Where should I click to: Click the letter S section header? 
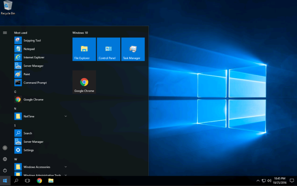coord(15,125)
